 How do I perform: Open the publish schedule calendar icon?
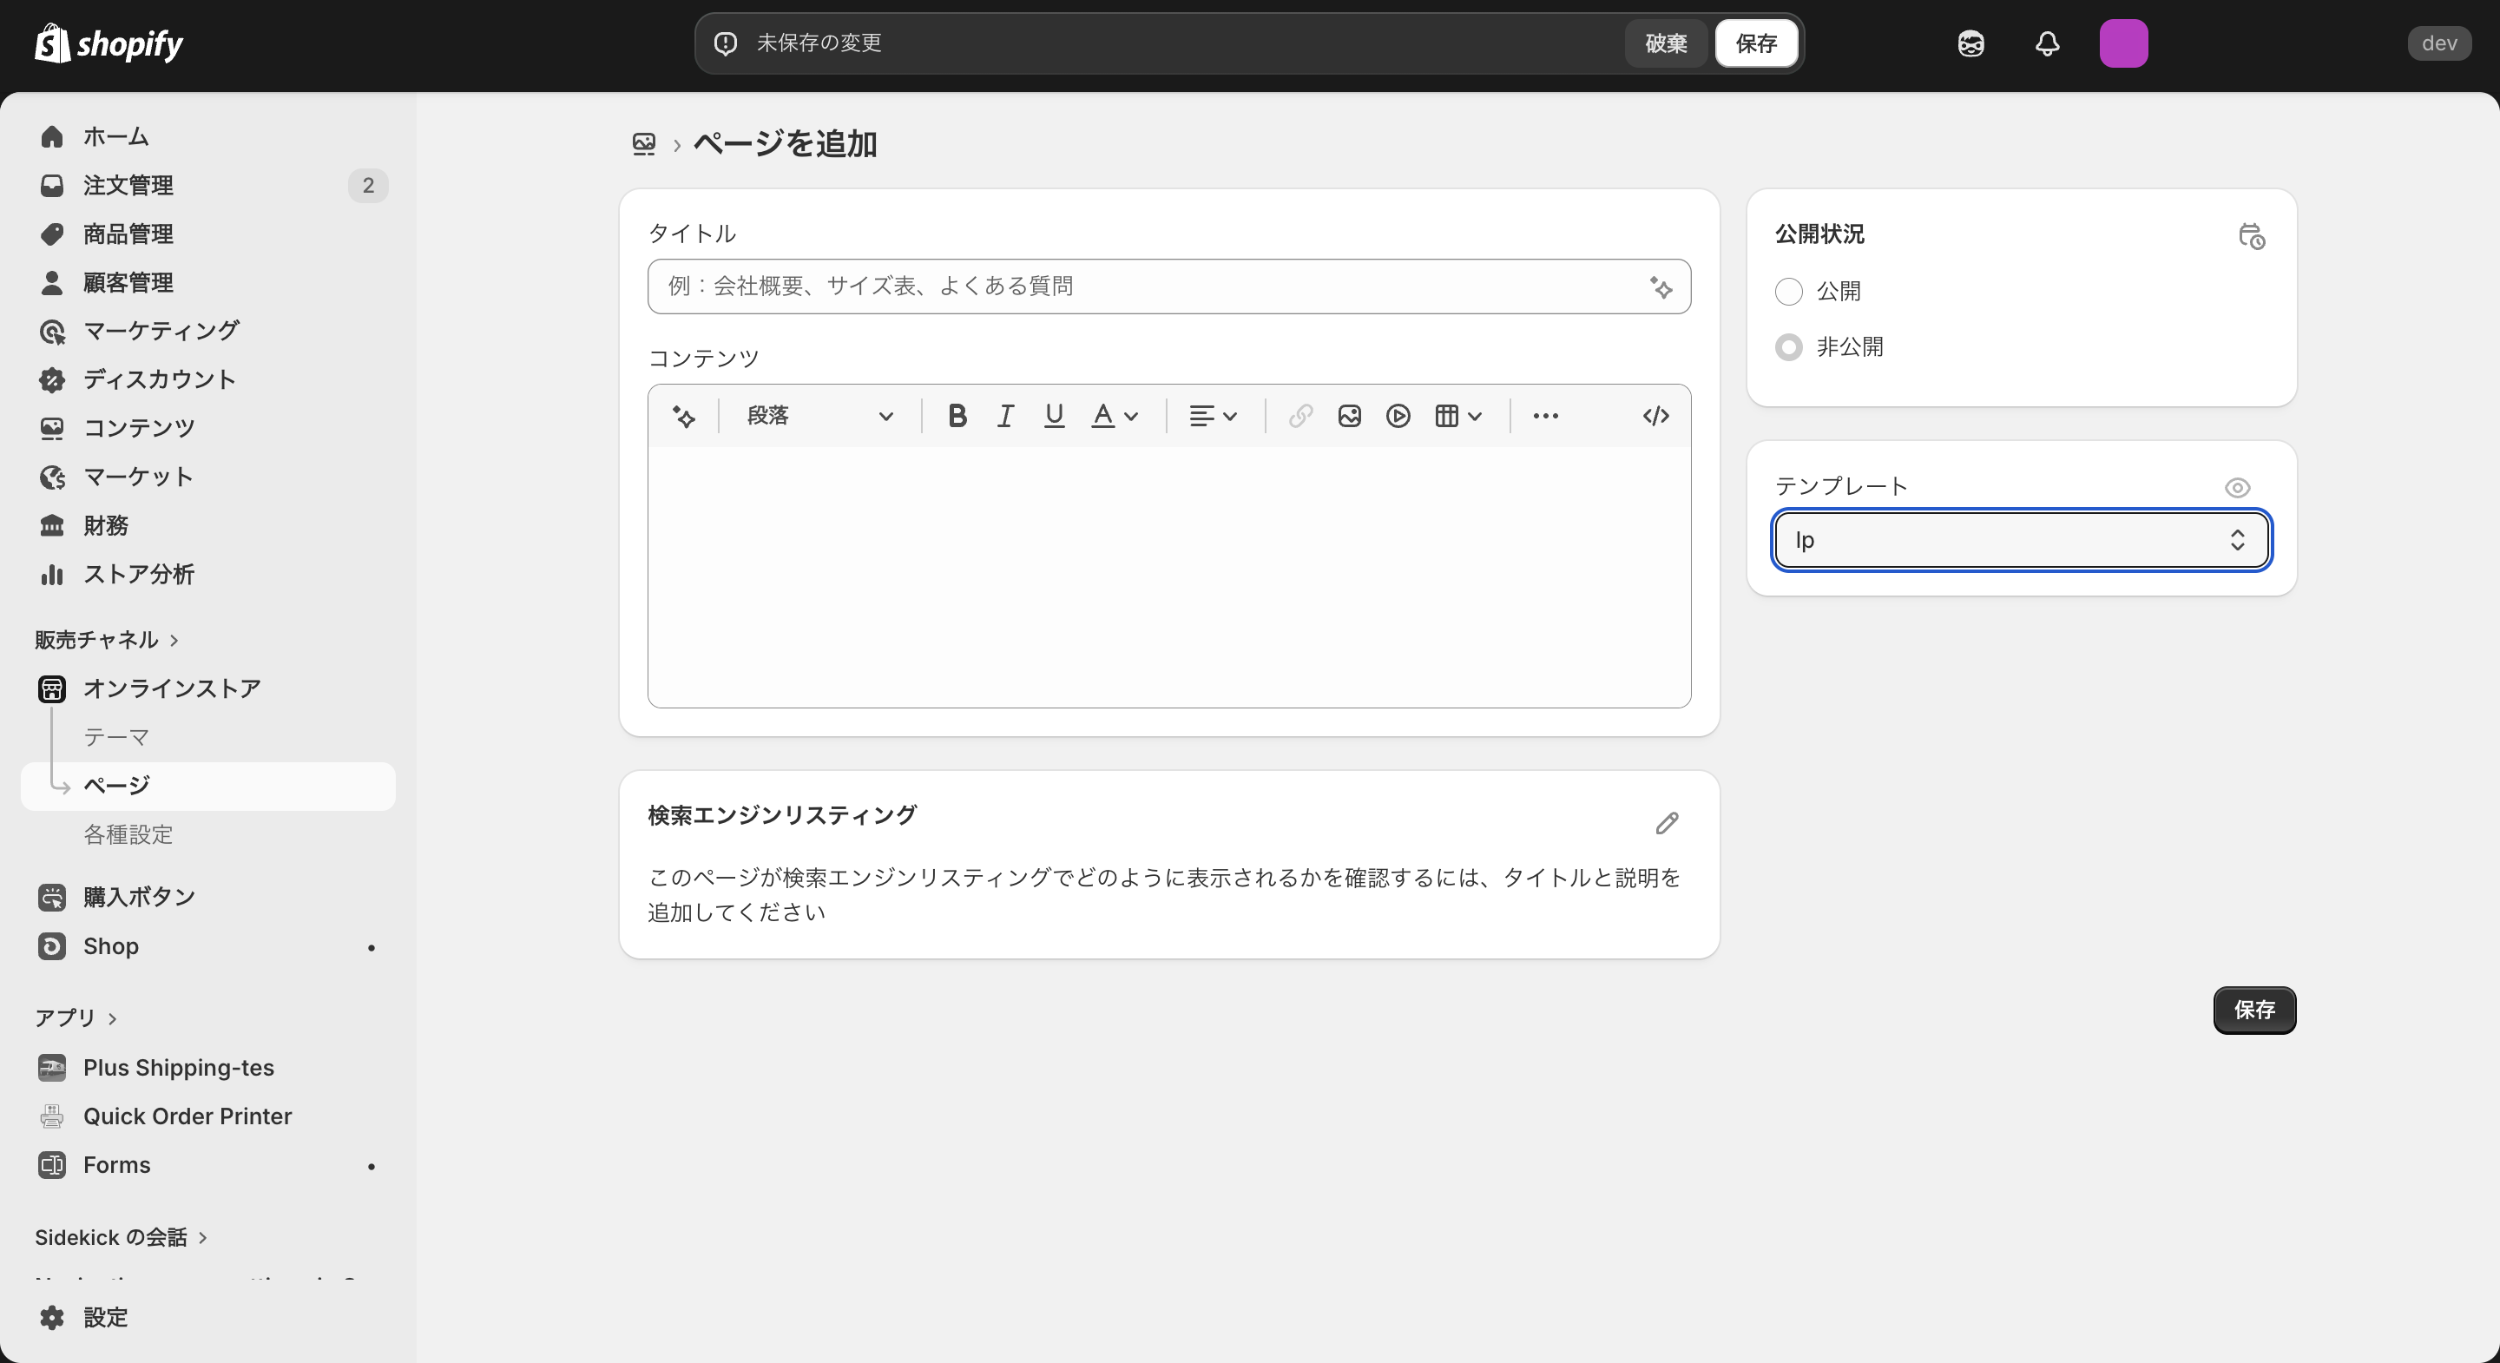tap(2253, 236)
